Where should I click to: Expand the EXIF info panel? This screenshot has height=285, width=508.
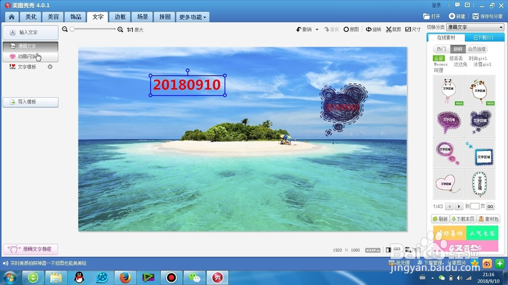coord(372,250)
